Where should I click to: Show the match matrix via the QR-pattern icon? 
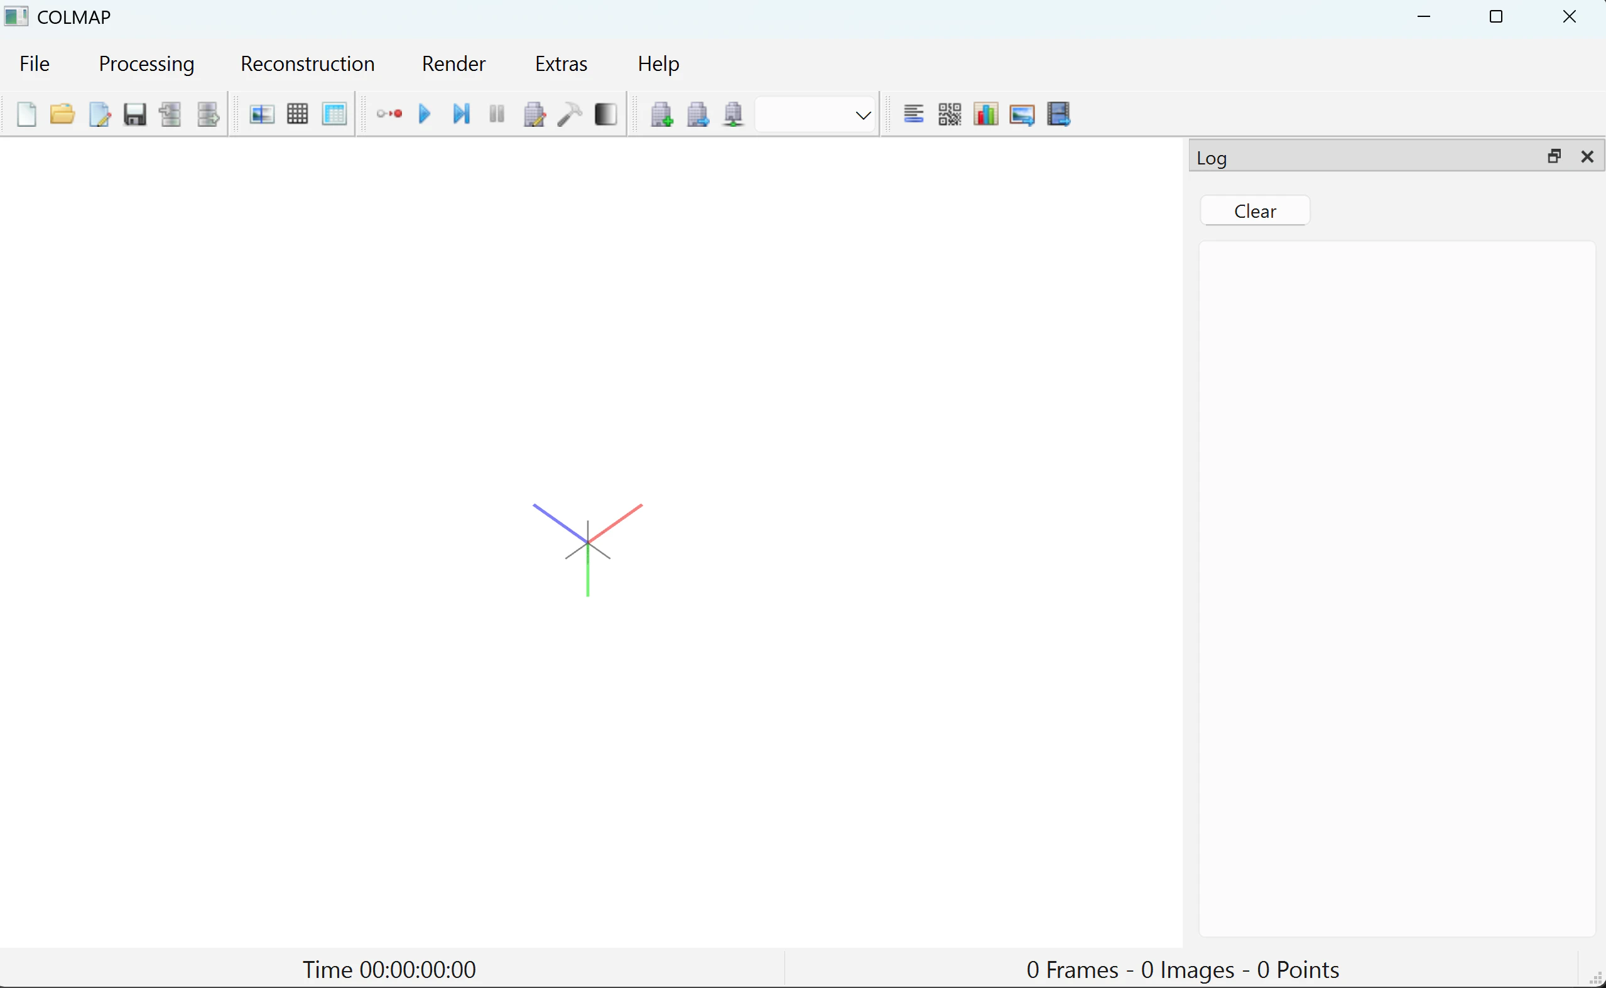(950, 114)
